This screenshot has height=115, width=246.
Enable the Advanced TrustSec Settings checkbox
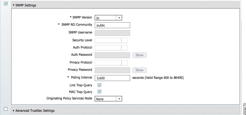click(x=6, y=109)
